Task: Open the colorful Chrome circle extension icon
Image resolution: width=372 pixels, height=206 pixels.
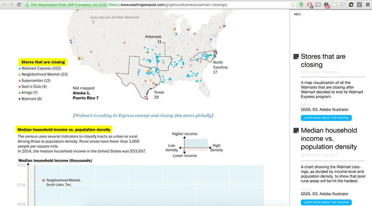Action: coord(351,5)
